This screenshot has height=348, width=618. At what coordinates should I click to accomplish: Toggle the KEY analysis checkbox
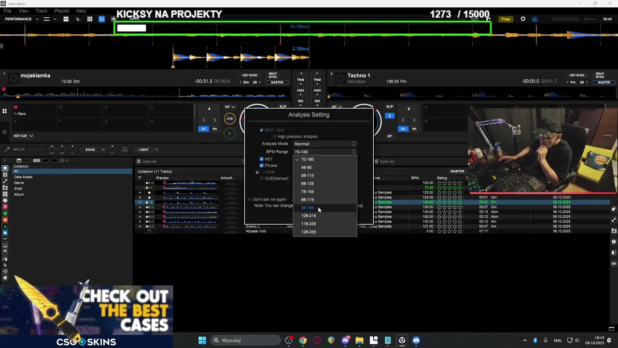coord(262,159)
